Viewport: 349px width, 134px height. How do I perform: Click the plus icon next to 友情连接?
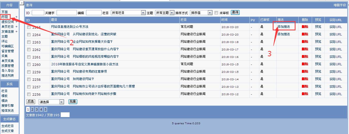pos(16,32)
